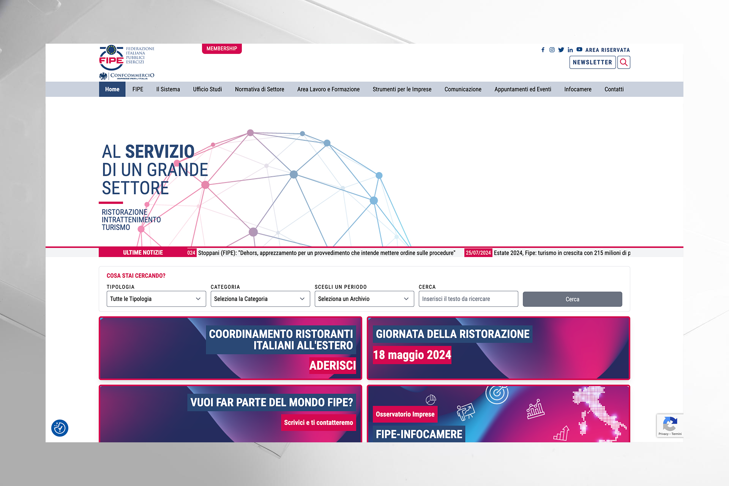Screen dimensions: 729x486
Task: Click the ADERISCI label
Action: [x=332, y=365]
